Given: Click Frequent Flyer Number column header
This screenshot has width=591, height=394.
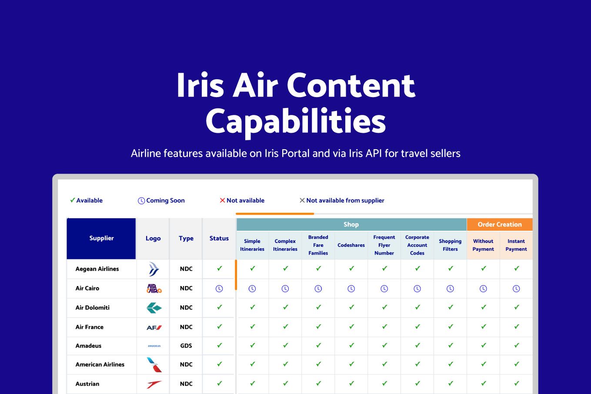Looking at the screenshot, I should (x=384, y=245).
